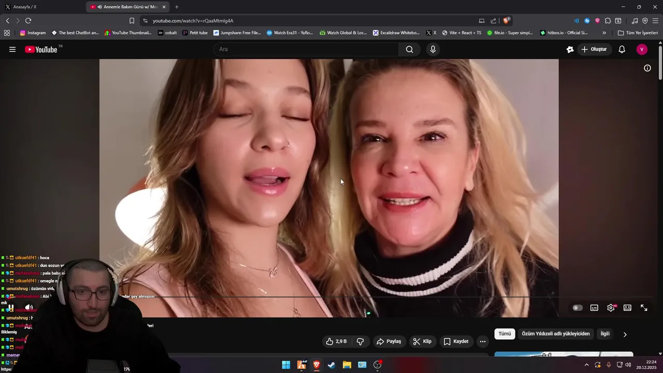663x373 pixels.
Task: Save video with Kaydet button
Action: pos(456,341)
